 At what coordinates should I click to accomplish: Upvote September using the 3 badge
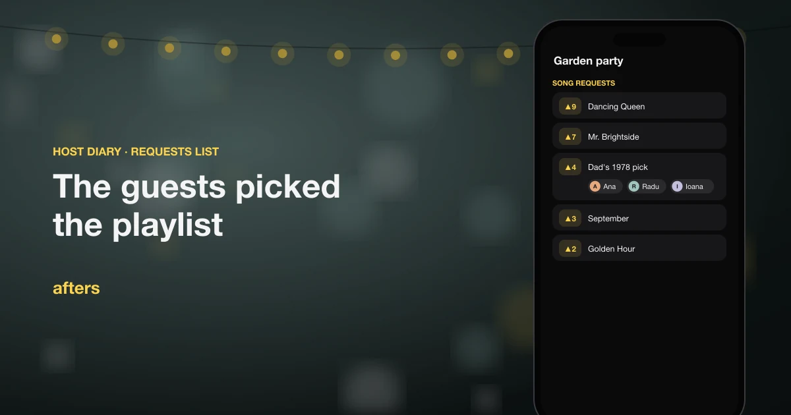point(570,218)
